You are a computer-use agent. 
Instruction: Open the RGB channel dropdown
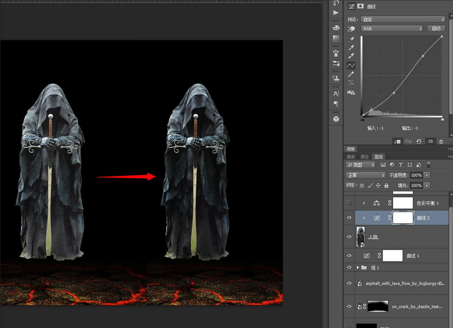coord(392,29)
